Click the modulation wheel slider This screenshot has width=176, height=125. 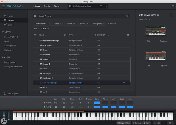(9, 116)
